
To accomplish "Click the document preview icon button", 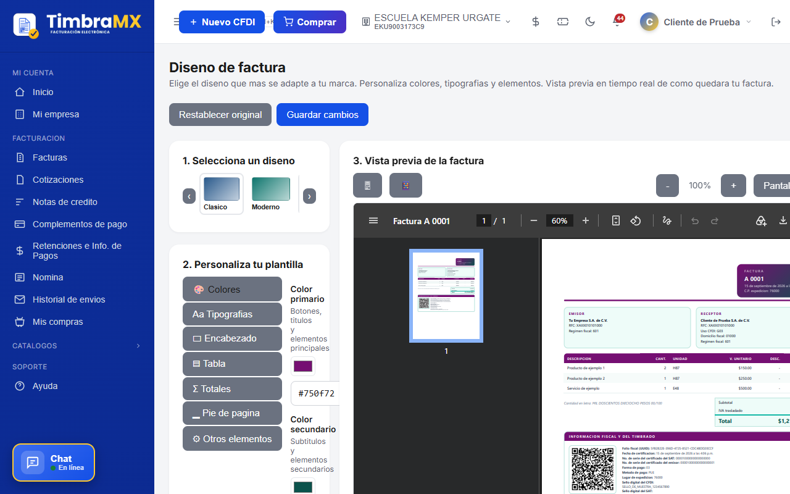I will coord(367,185).
